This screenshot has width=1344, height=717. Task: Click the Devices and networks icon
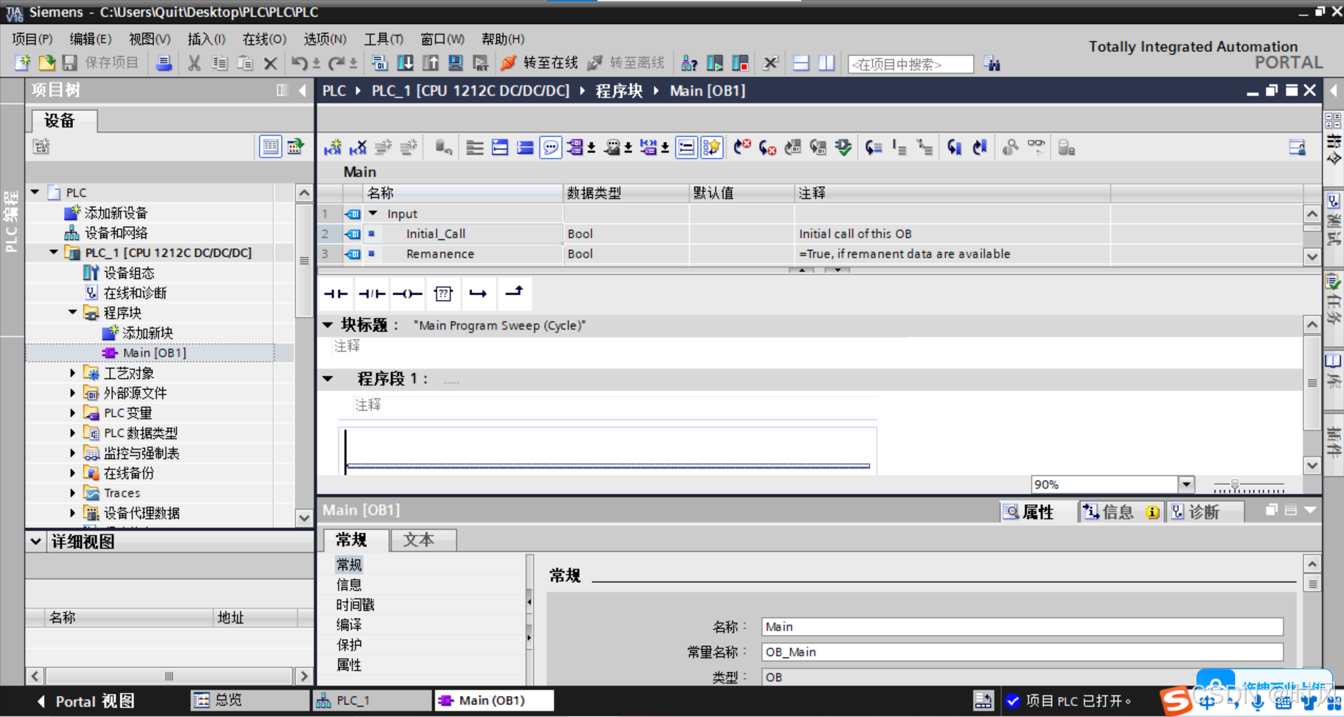(x=72, y=232)
